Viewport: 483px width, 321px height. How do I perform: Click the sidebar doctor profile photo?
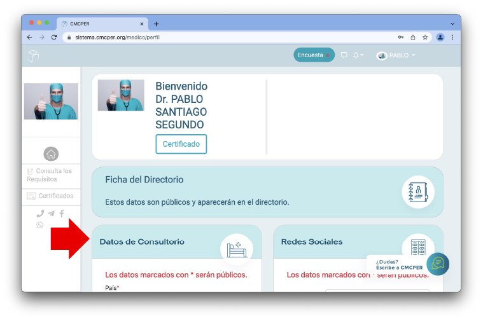(x=51, y=102)
